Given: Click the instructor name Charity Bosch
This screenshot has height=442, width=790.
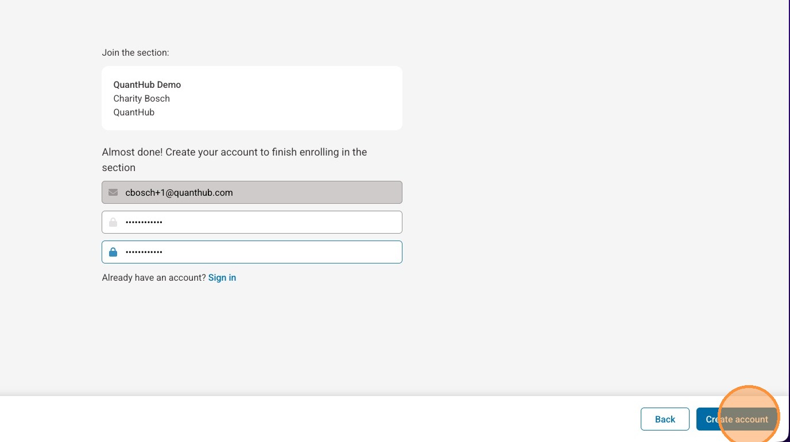Looking at the screenshot, I should click(142, 99).
